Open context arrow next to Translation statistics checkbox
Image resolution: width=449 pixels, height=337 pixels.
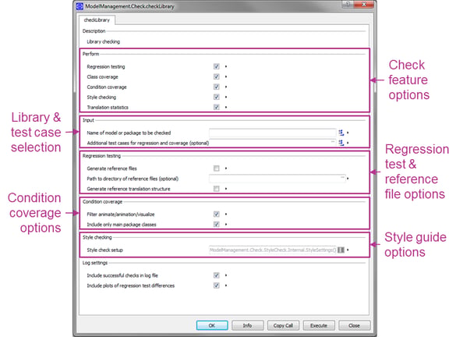[x=226, y=107]
